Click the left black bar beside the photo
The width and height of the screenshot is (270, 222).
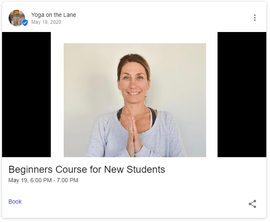point(26,94)
